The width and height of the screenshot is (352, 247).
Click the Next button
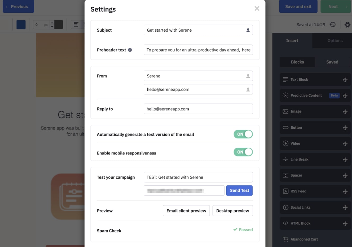point(336,6)
